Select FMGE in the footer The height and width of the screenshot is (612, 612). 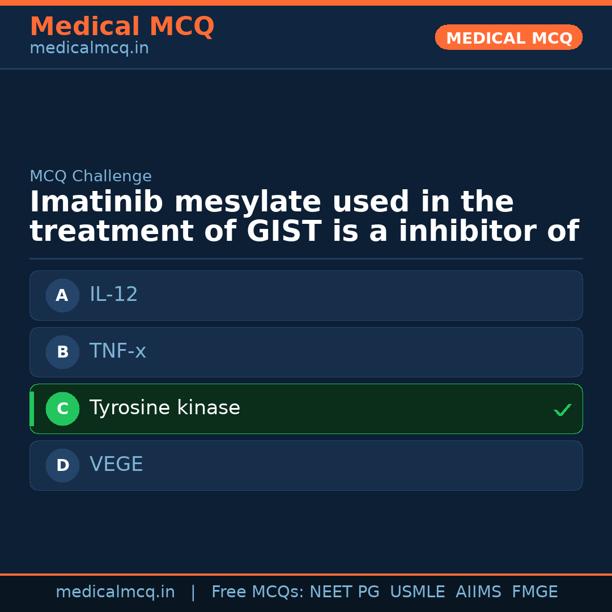(534, 592)
